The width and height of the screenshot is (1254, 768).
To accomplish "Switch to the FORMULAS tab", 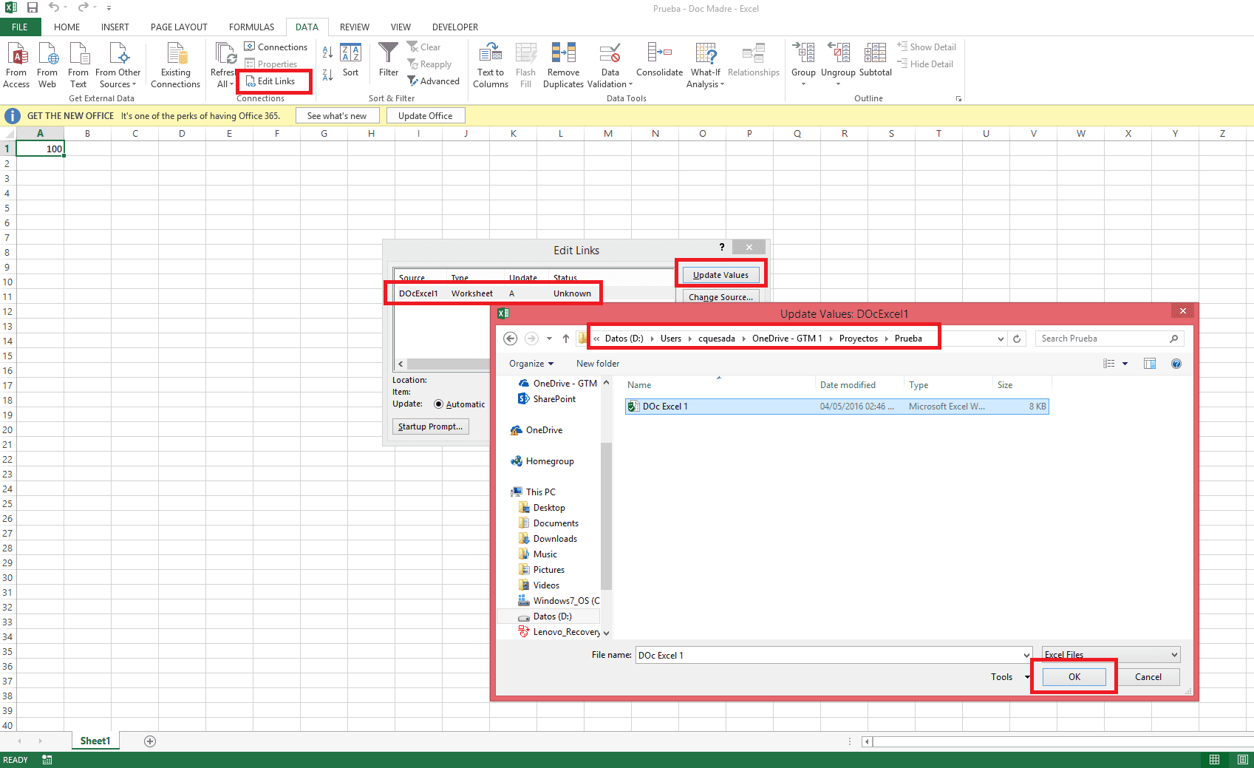I will [x=251, y=27].
